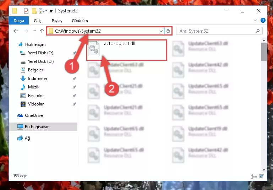This screenshot has height=190, width=273.
Task: Close the System32 window
Action: click(259, 11)
